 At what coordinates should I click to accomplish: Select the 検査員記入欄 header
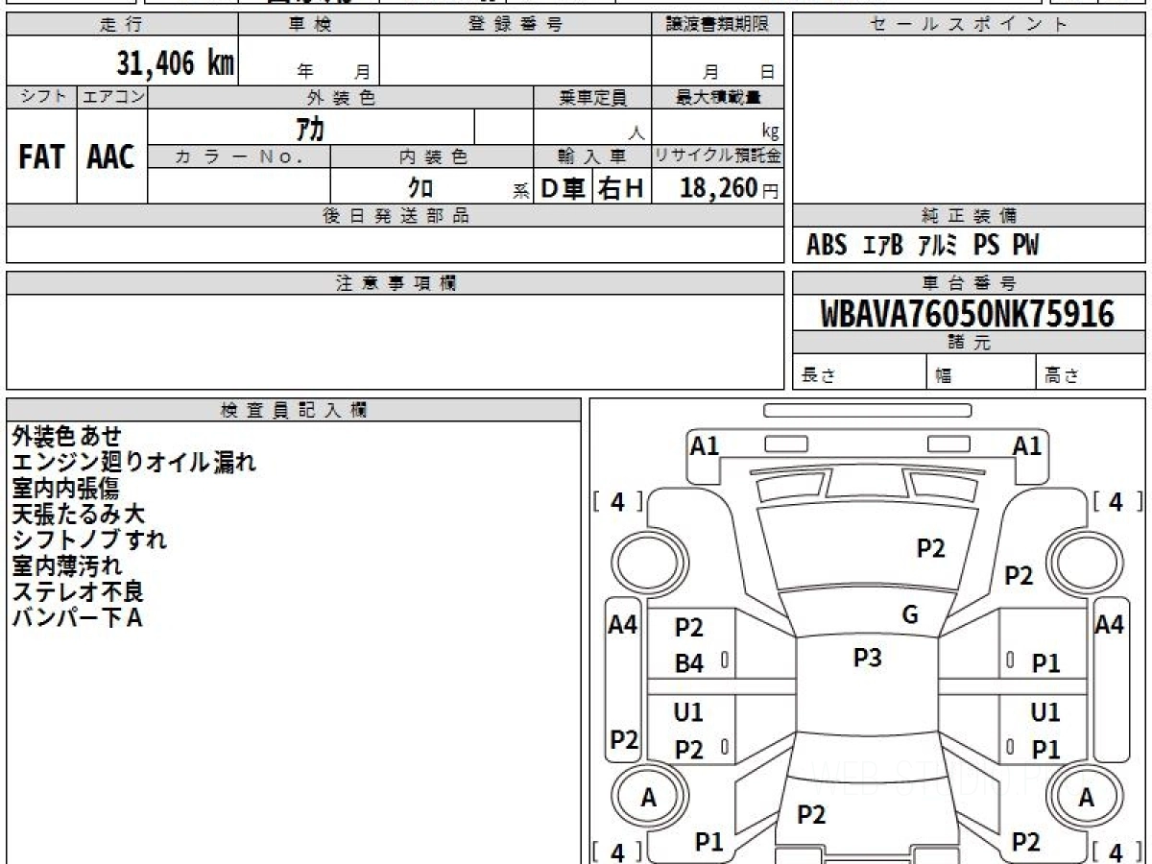[294, 410]
